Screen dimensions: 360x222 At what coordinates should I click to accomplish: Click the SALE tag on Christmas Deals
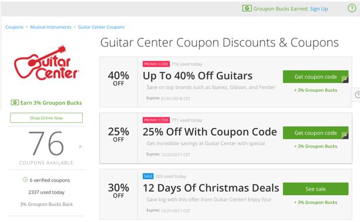pos(148,176)
